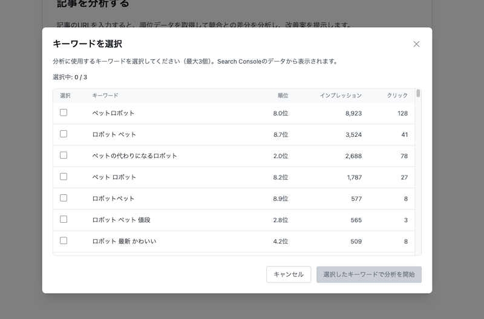Viewport: 484px width, 319px height.
Task: Click the キーワード column header
Action: click(x=105, y=96)
